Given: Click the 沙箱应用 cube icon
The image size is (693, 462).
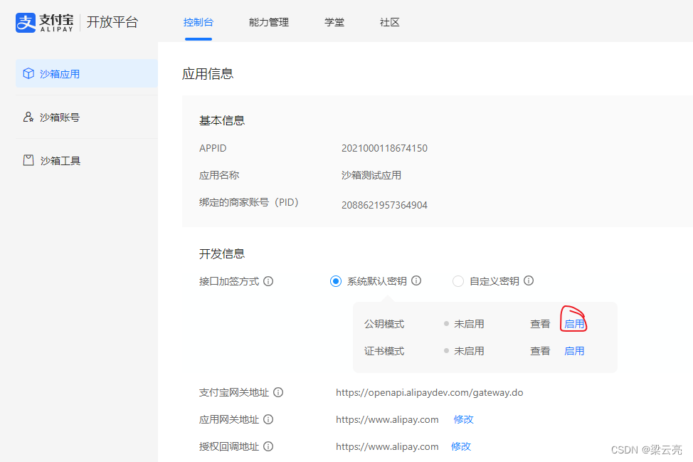Looking at the screenshot, I should (x=28, y=73).
